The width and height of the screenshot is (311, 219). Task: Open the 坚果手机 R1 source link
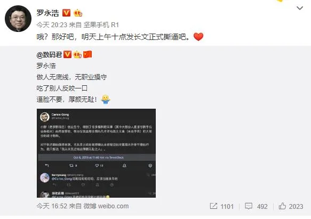click(x=101, y=25)
